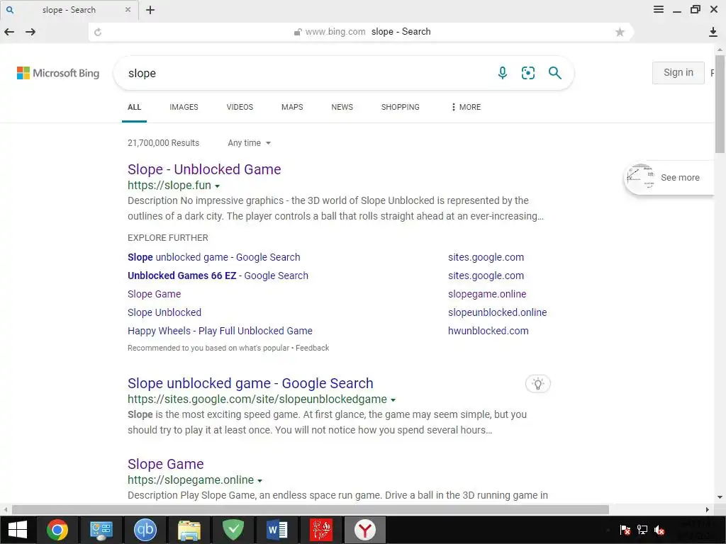This screenshot has width=726, height=544.
Task: Click the 21,700,000 Results text
Action: coord(164,143)
